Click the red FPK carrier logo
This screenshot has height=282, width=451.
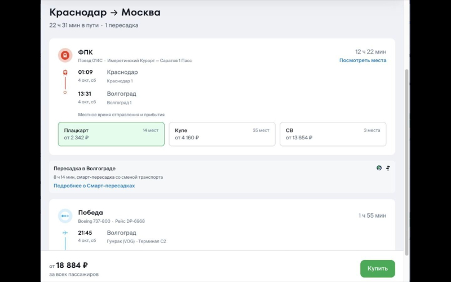[65, 55]
